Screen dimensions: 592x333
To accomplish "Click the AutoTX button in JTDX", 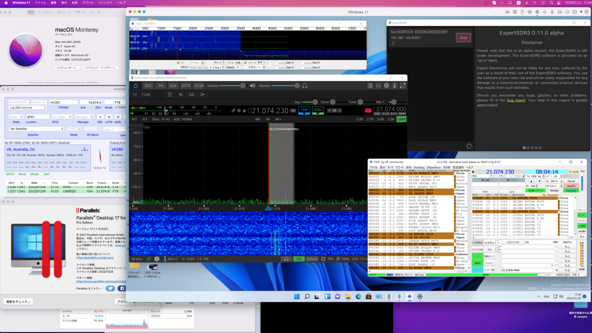I will point(571,186).
